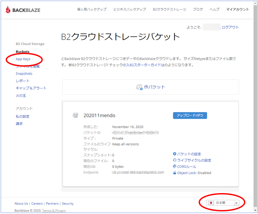The image size is (258, 214).
Task: Click the バケットの設定 link
Action: click(189, 154)
